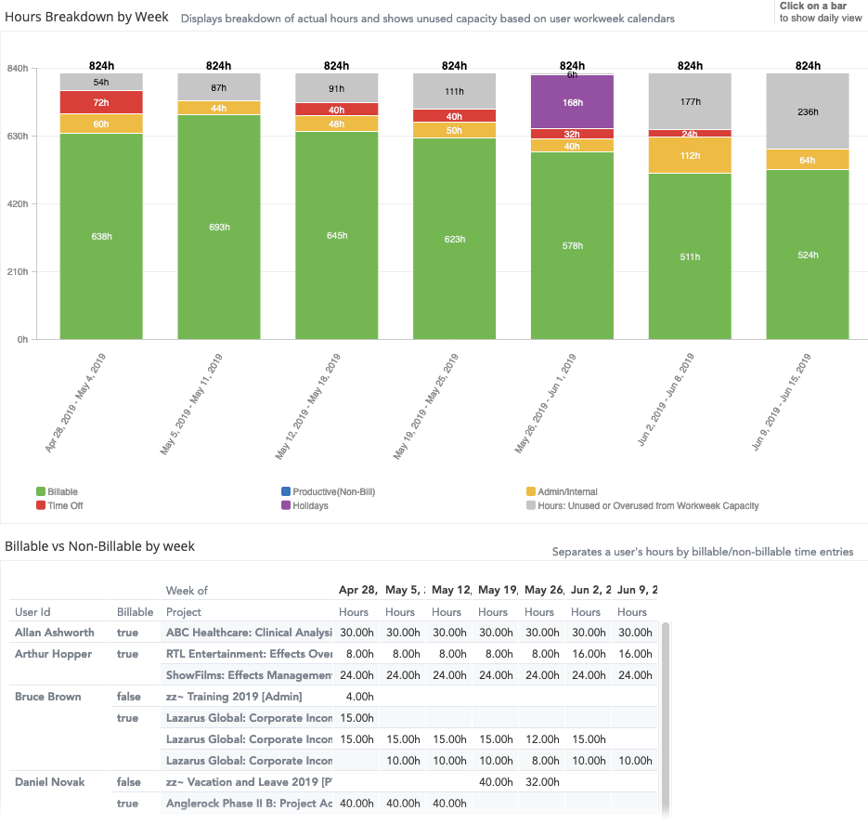Click the May 12 week column header

click(x=451, y=590)
